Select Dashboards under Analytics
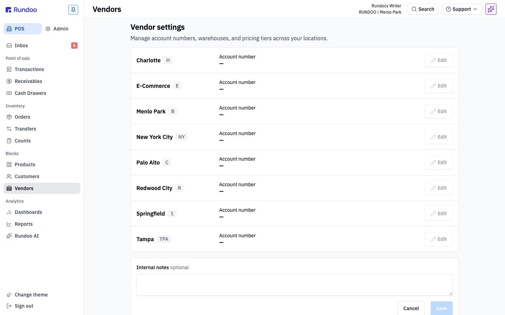The width and height of the screenshot is (505, 315). click(42, 212)
